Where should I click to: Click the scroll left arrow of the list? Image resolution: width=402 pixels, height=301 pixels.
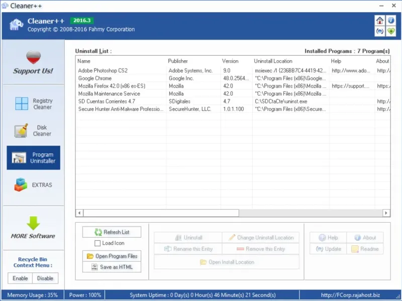tap(79, 213)
